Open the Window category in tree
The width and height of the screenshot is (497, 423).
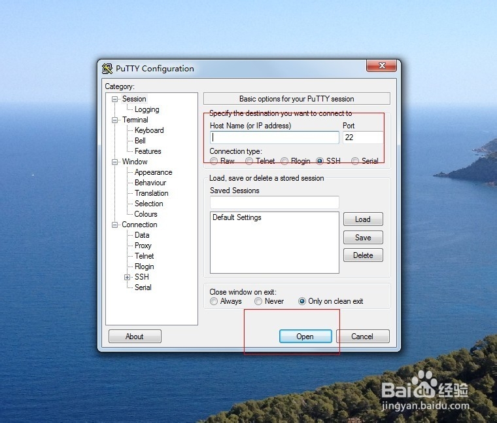[x=135, y=162]
